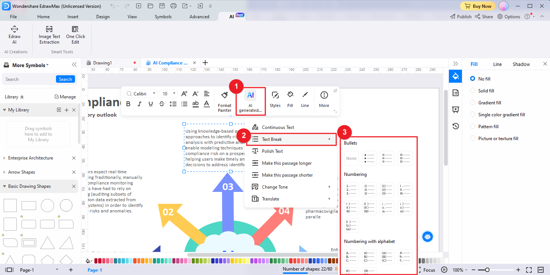Choose None under Bullets

(351, 158)
